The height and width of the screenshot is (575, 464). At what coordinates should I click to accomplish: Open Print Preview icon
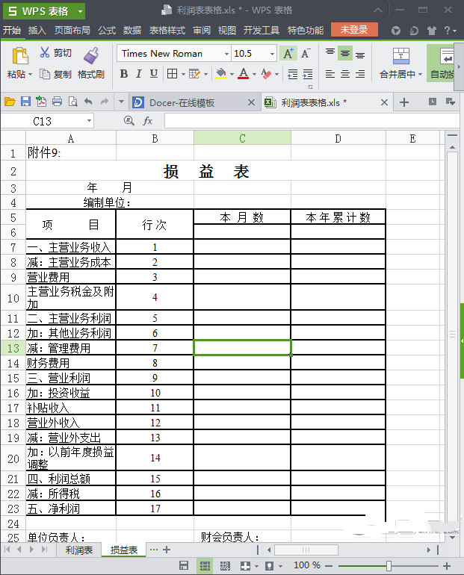tap(73, 102)
